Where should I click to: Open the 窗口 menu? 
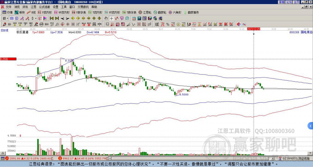point(72,7)
